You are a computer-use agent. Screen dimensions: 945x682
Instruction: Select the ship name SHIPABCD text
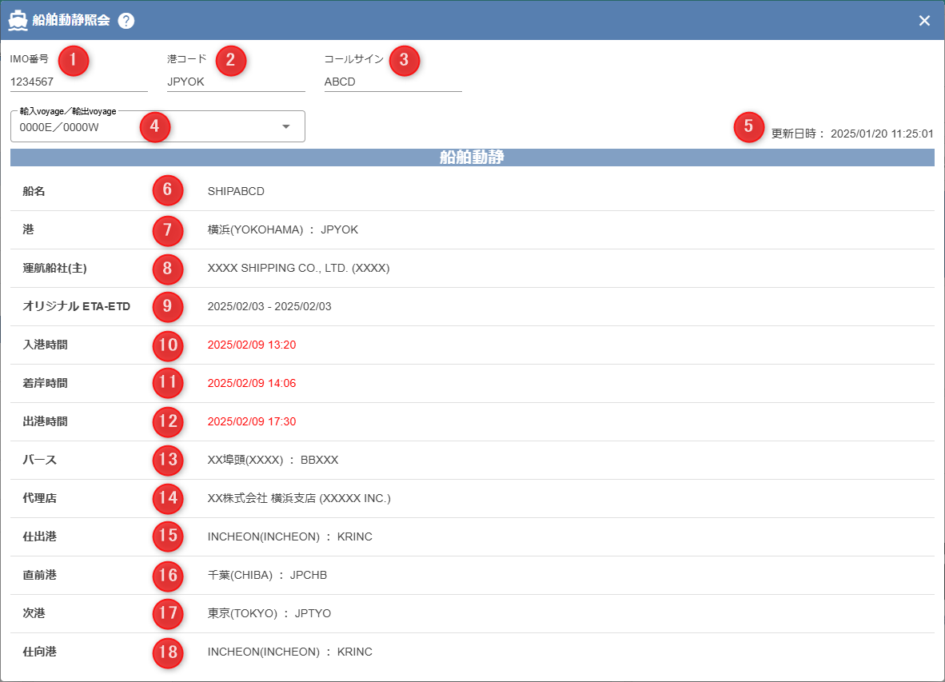[236, 192]
